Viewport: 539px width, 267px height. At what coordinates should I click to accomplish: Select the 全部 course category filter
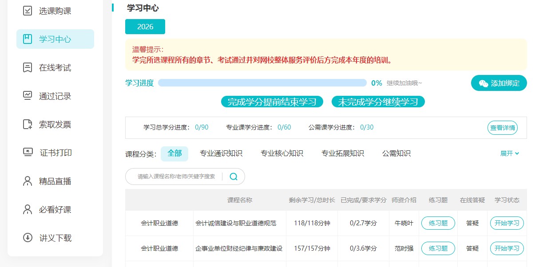(174, 153)
